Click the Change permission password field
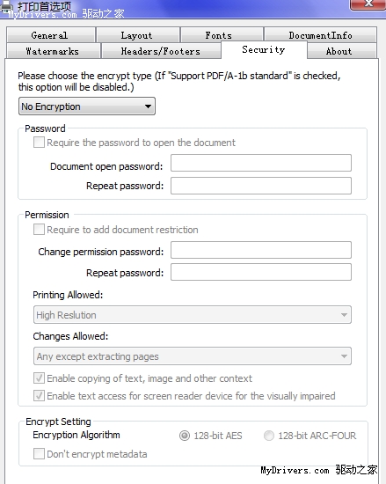 click(x=261, y=250)
